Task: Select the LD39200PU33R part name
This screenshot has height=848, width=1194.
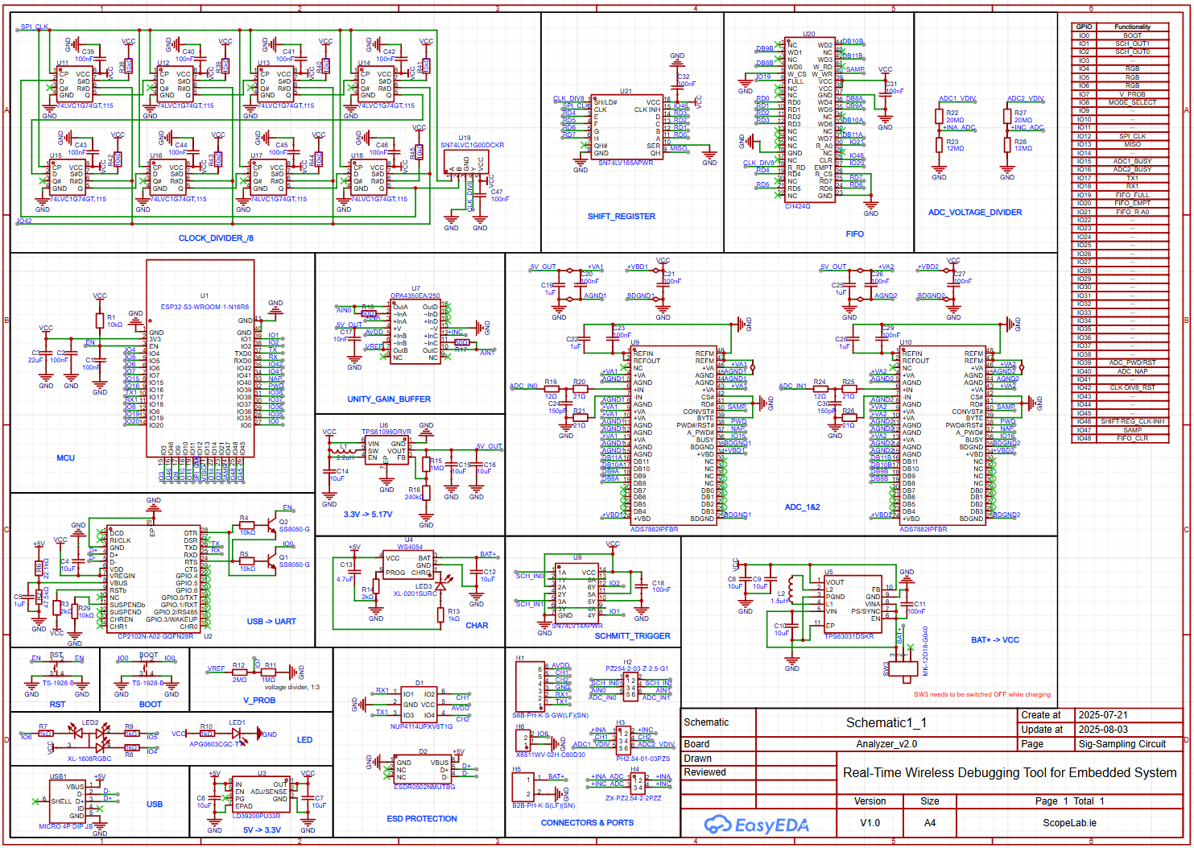Action: [x=257, y=817]
